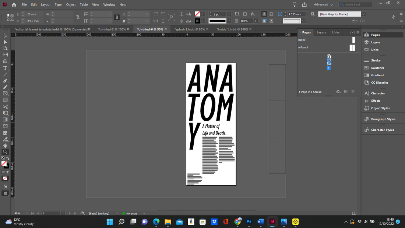Open the page number dropdown
Screen dimensions: 405x228
pyautogui.click(x=63, y=213)
